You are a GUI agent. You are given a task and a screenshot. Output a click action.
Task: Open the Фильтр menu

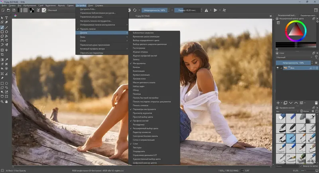(61, 5)
